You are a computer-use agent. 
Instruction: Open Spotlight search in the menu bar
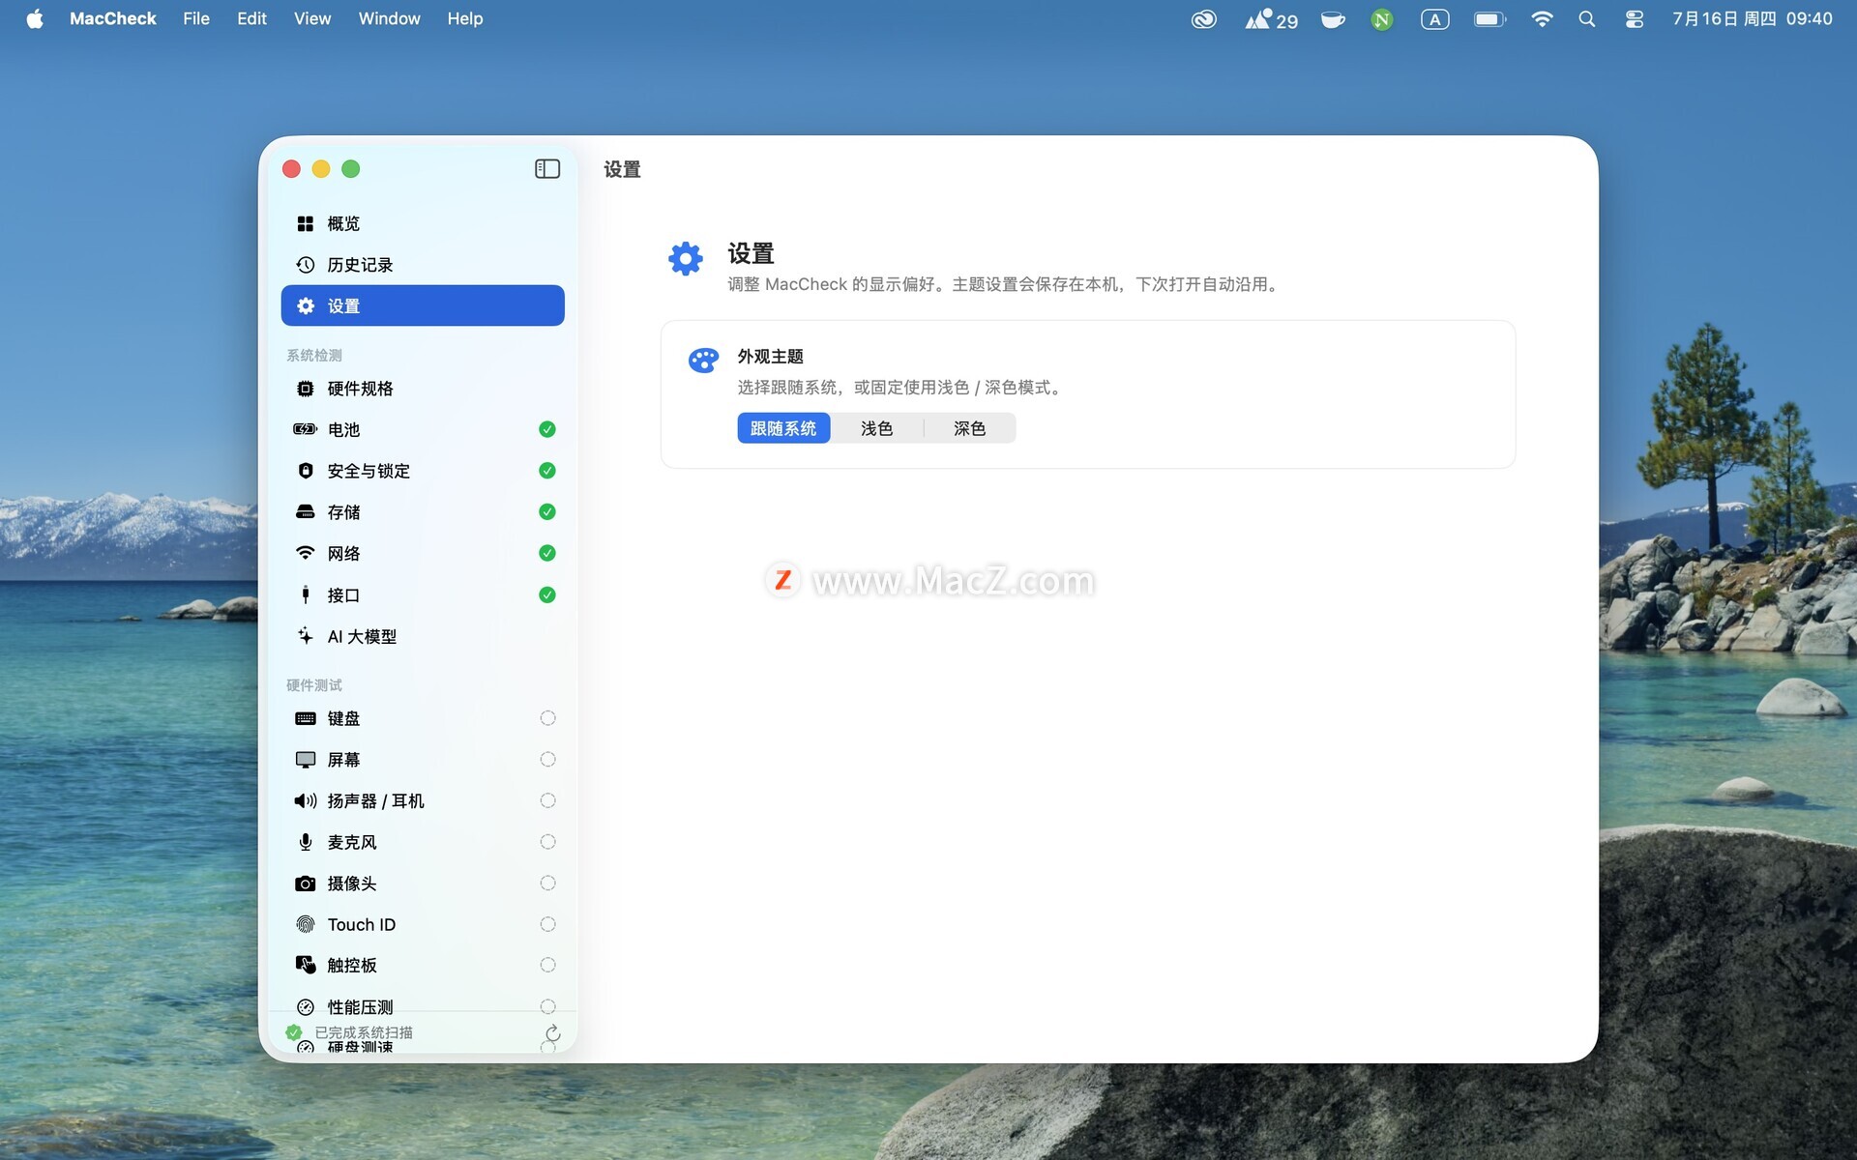pyautogui.click(x=1586, y=19)
